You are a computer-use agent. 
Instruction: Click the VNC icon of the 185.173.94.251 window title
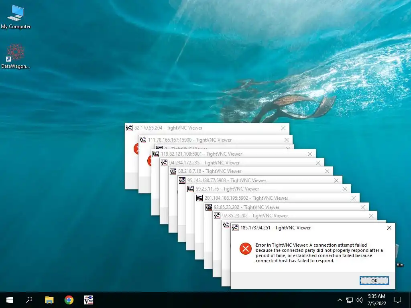coord(235,228)
